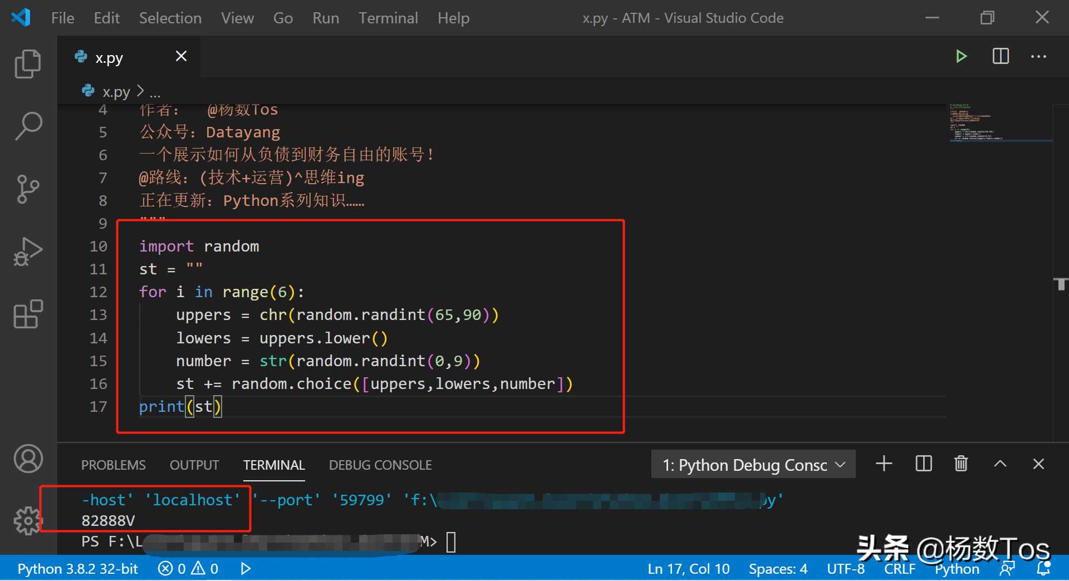Click the VS Code logo icon
1069x581 pixels.
point(21,18)
